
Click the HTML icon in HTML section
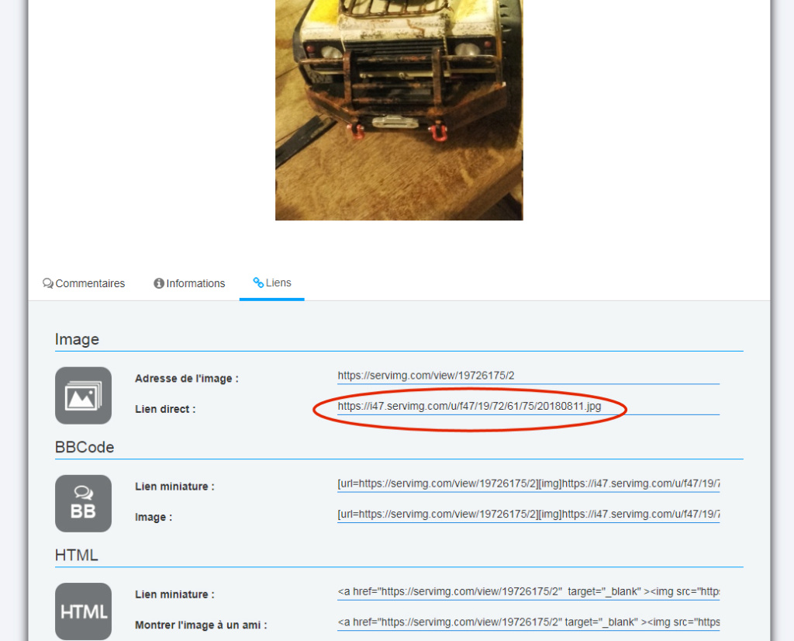(83, 612)
